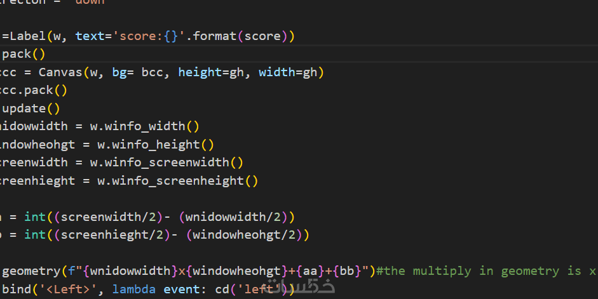Click screenhieght/2 inside the int expression
Image resolution: width=598 pixels, height=299 pixels.
(x=118, y=235)
